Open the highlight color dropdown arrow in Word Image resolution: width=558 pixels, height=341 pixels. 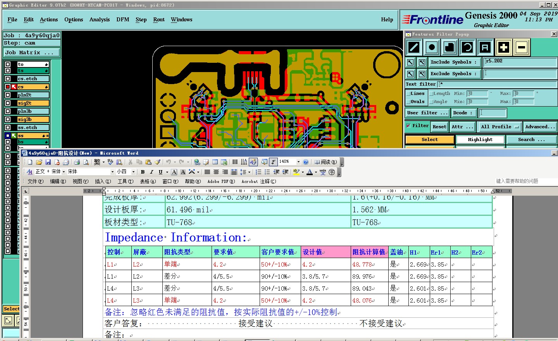(303, 172)
